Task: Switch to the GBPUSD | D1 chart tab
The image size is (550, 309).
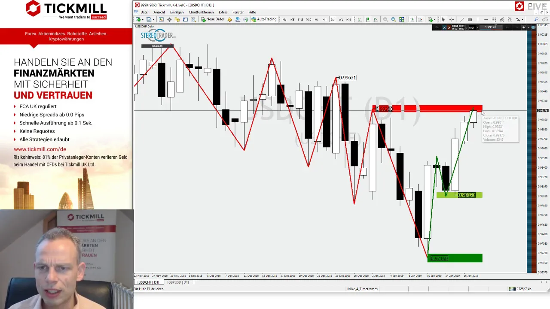Action: point(178,282)
